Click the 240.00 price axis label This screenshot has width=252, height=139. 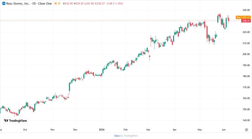point(246,10)
